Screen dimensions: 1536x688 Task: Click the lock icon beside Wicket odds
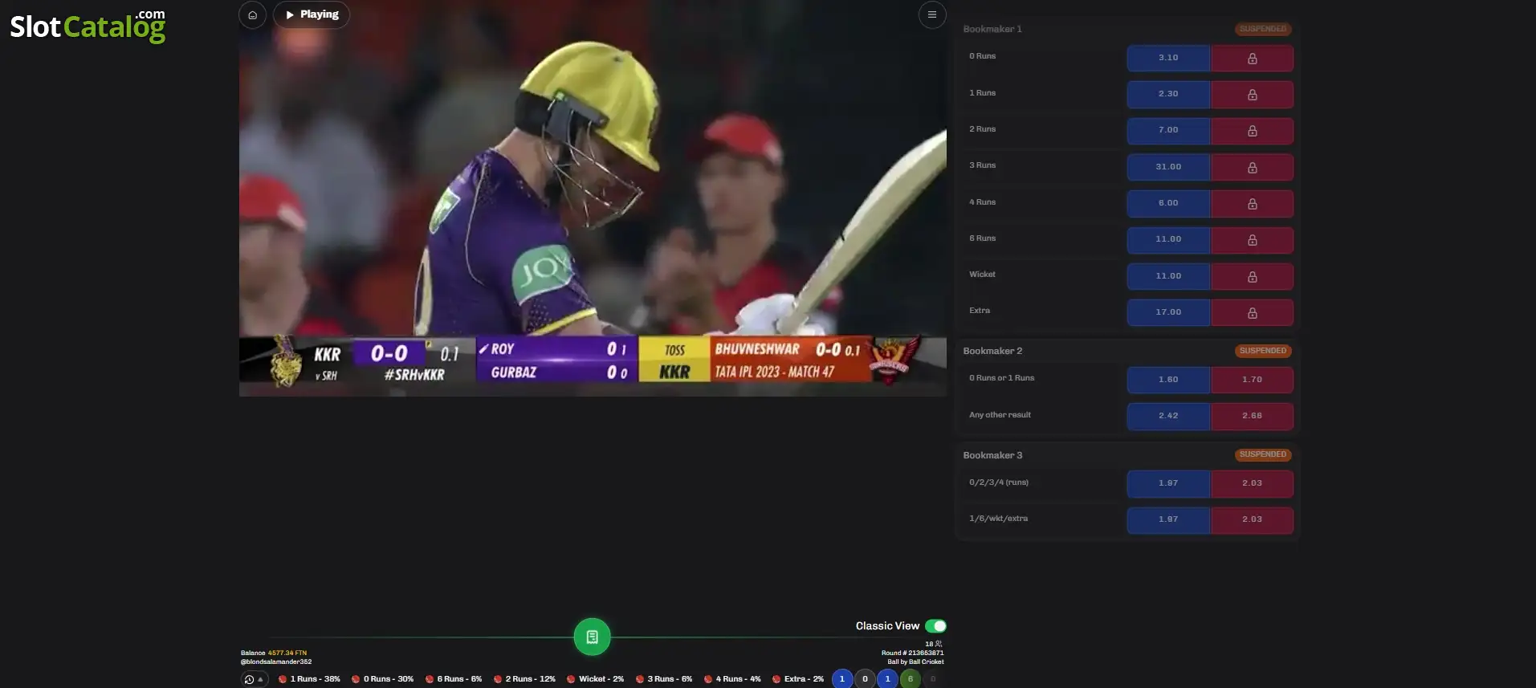[1252, 276]
